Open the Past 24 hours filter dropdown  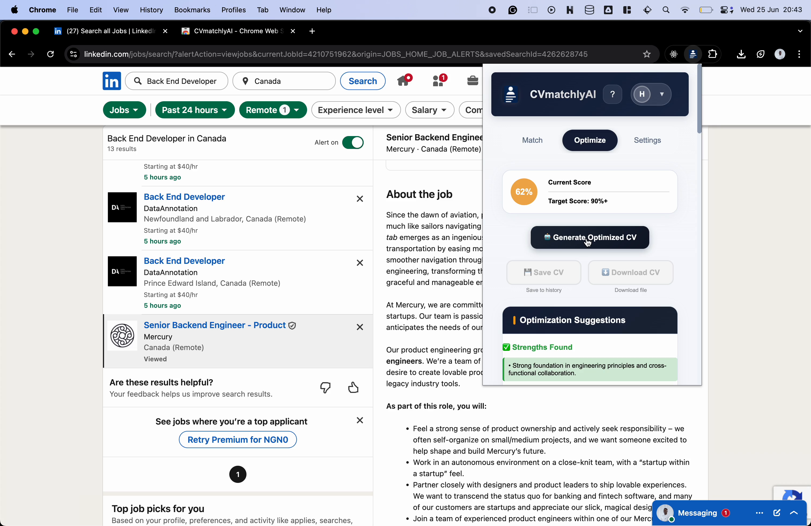point(195,110)
